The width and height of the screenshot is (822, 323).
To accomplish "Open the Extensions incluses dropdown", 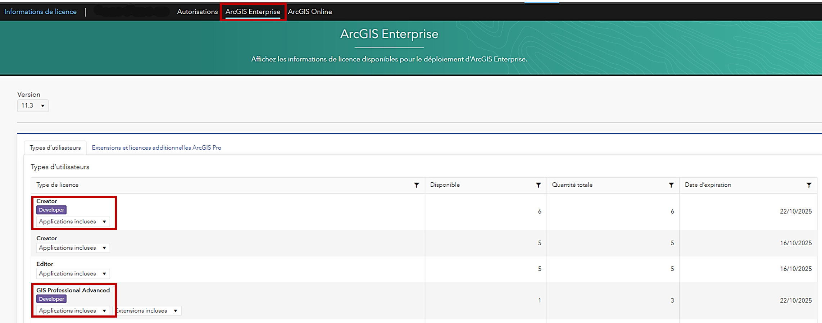I will pyautogui.click(x=147, y=311).
